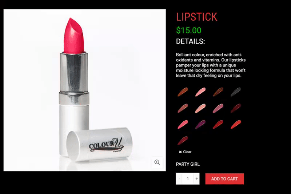The image size is (291, 194).
Task: Open image zoom magnifier icon
Action: 157,162
